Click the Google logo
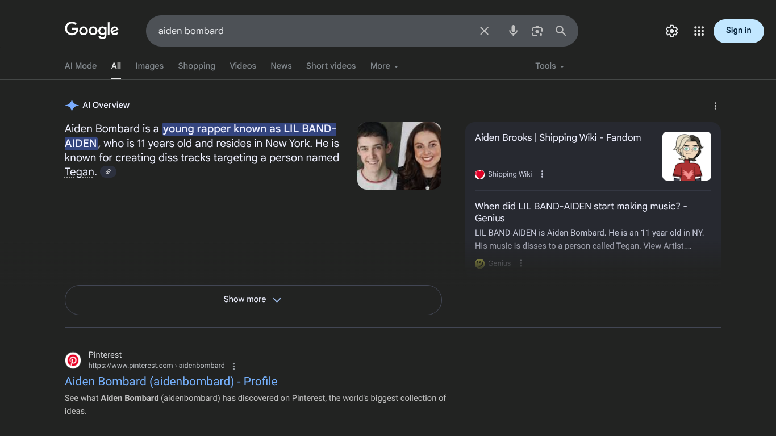 click(x=91, y=30)
